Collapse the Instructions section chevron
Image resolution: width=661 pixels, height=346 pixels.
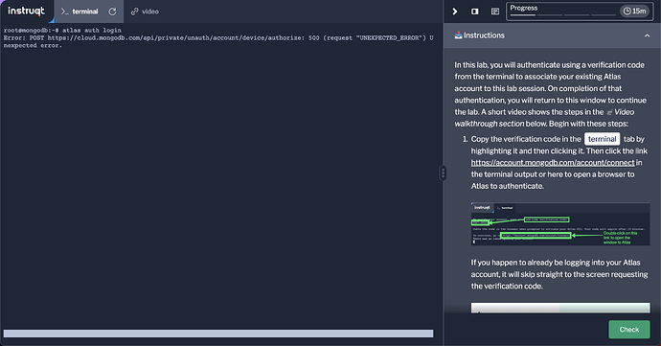647,35
